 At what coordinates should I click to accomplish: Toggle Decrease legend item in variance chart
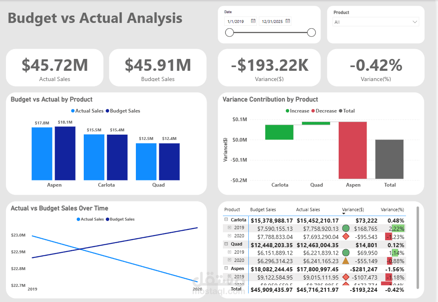324,111
